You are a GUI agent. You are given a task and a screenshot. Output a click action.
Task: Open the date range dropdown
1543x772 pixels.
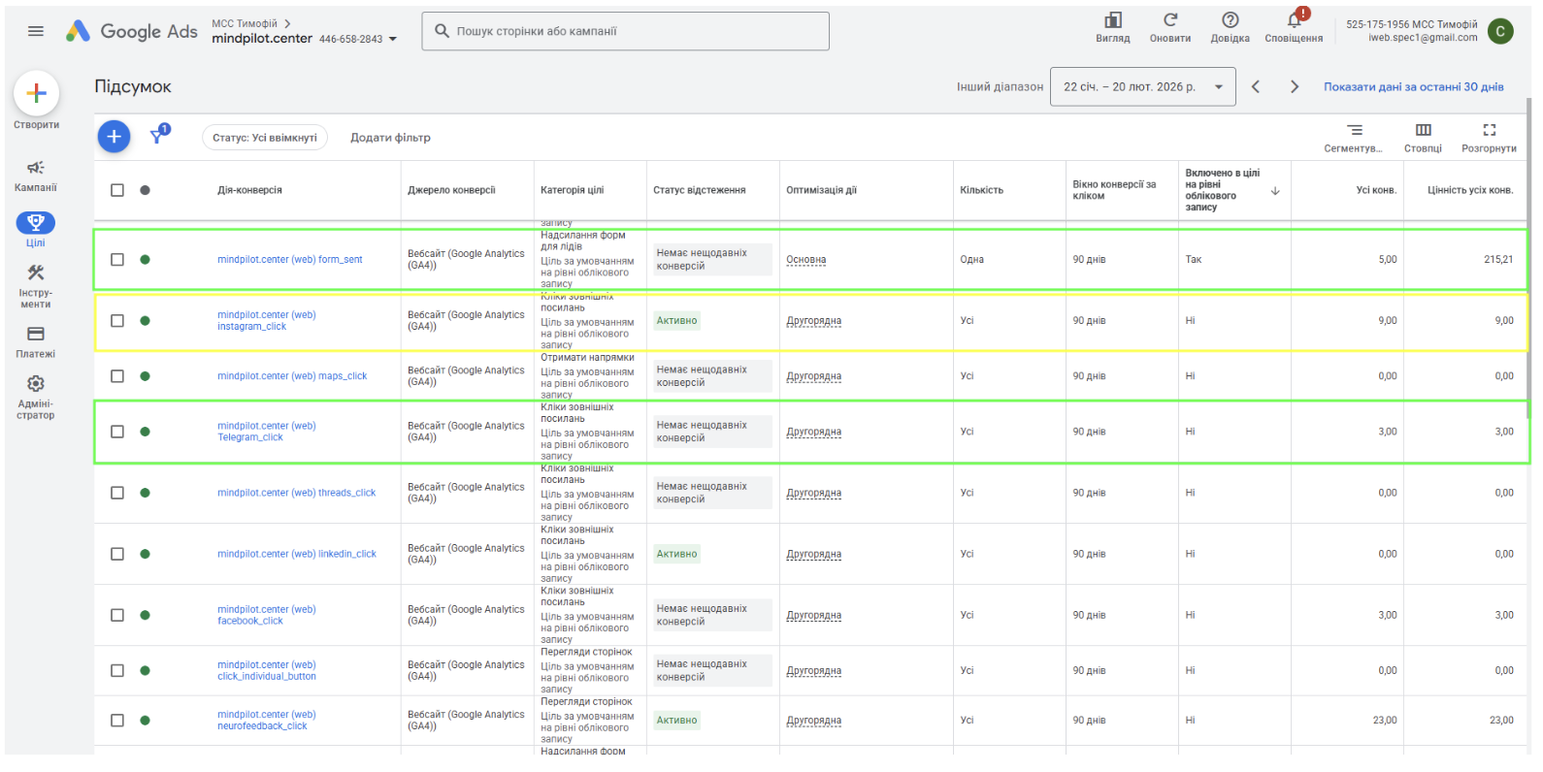(x=1142, y=86)
